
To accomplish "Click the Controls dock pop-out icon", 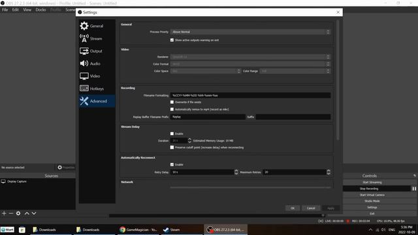I will click(x=415, y=176).
